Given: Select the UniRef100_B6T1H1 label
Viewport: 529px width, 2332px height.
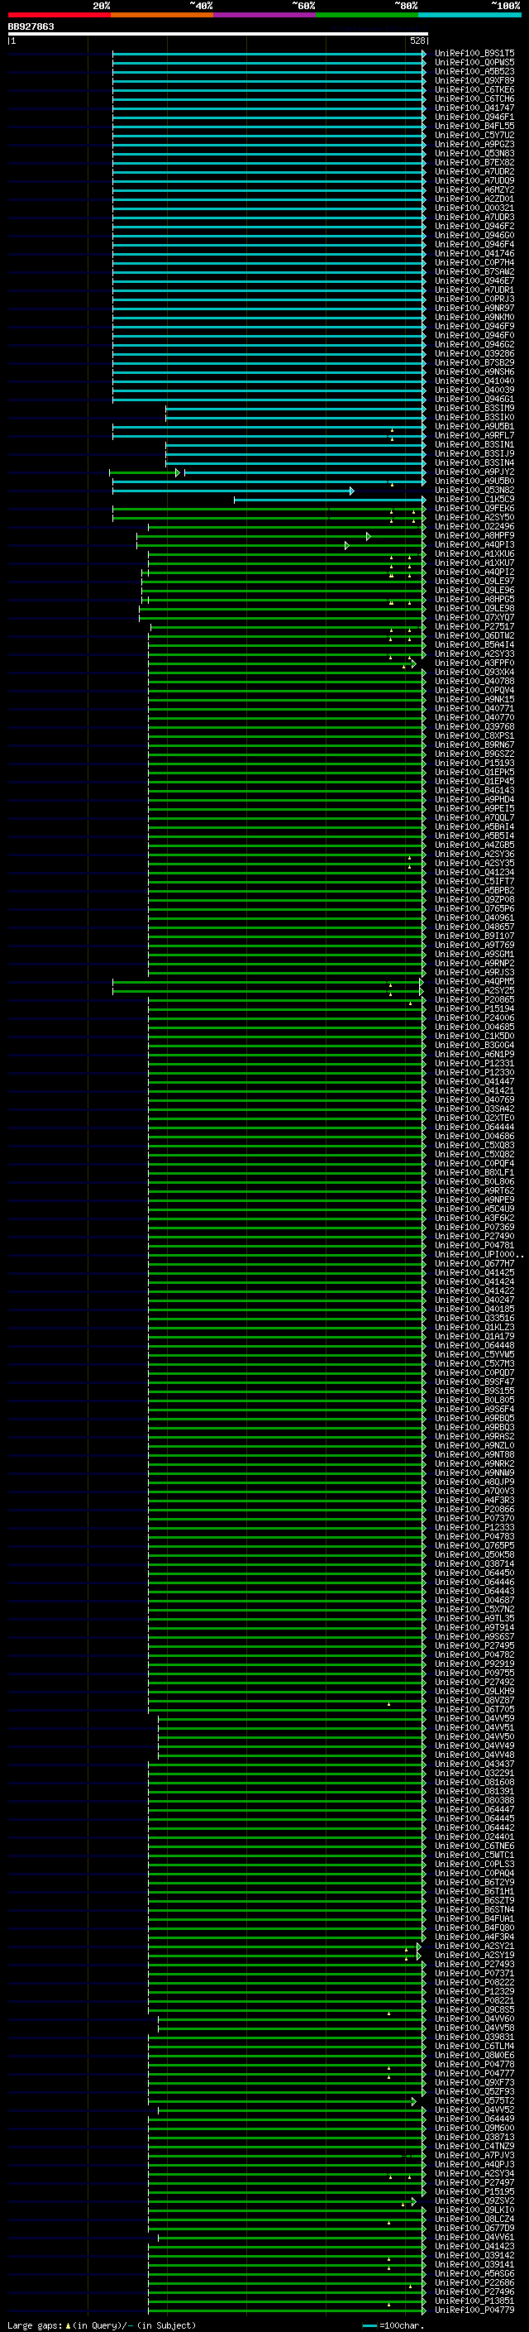Looking at the screenshot, I should pyautogui.click(x=474, y=1892).
